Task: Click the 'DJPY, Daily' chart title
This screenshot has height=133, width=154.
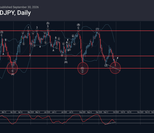Action: point(15,13)
